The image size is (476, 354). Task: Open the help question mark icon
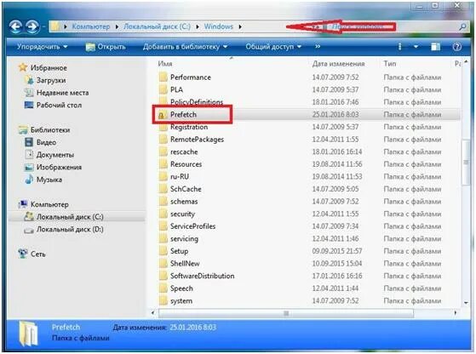tap(457, 47)
